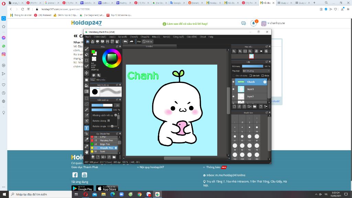The image size is (352, 198).
Task: Close the Màu color panel
Action: (x=120, y=46)
